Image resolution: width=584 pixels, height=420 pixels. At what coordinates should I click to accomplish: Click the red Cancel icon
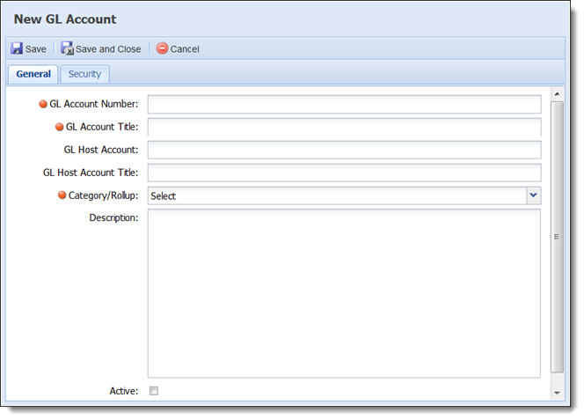coord(162,48)
